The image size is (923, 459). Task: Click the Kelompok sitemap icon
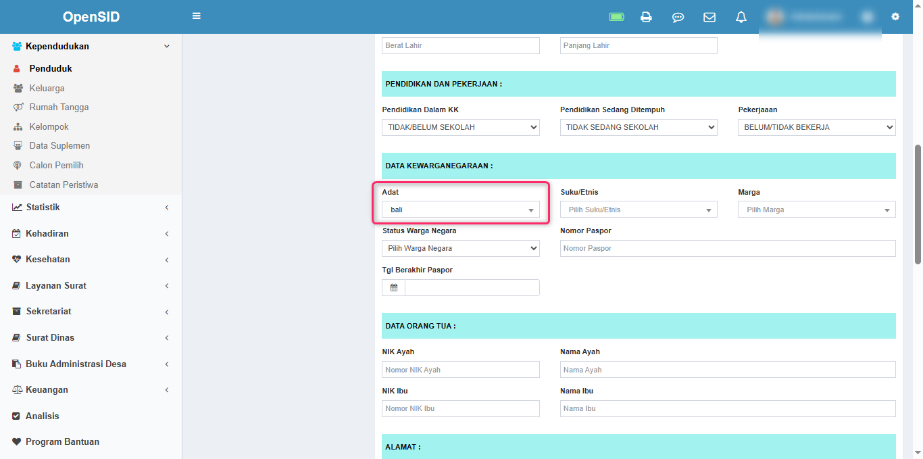click(18, 127)
